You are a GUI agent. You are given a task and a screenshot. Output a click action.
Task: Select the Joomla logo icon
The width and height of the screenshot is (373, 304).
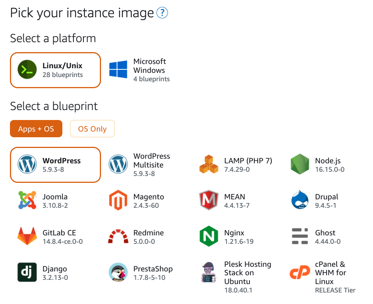27,200
